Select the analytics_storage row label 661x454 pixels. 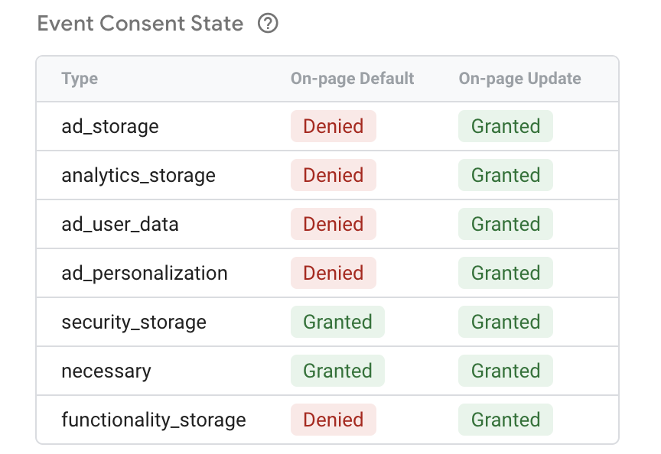click(x=138, y=175)
